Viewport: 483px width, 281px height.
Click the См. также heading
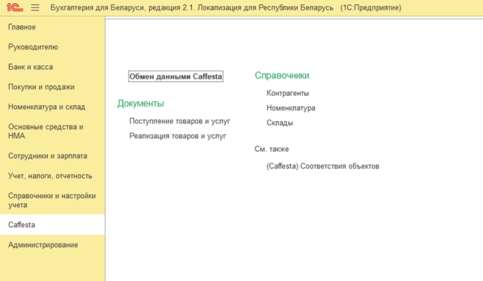pos(272,150)
